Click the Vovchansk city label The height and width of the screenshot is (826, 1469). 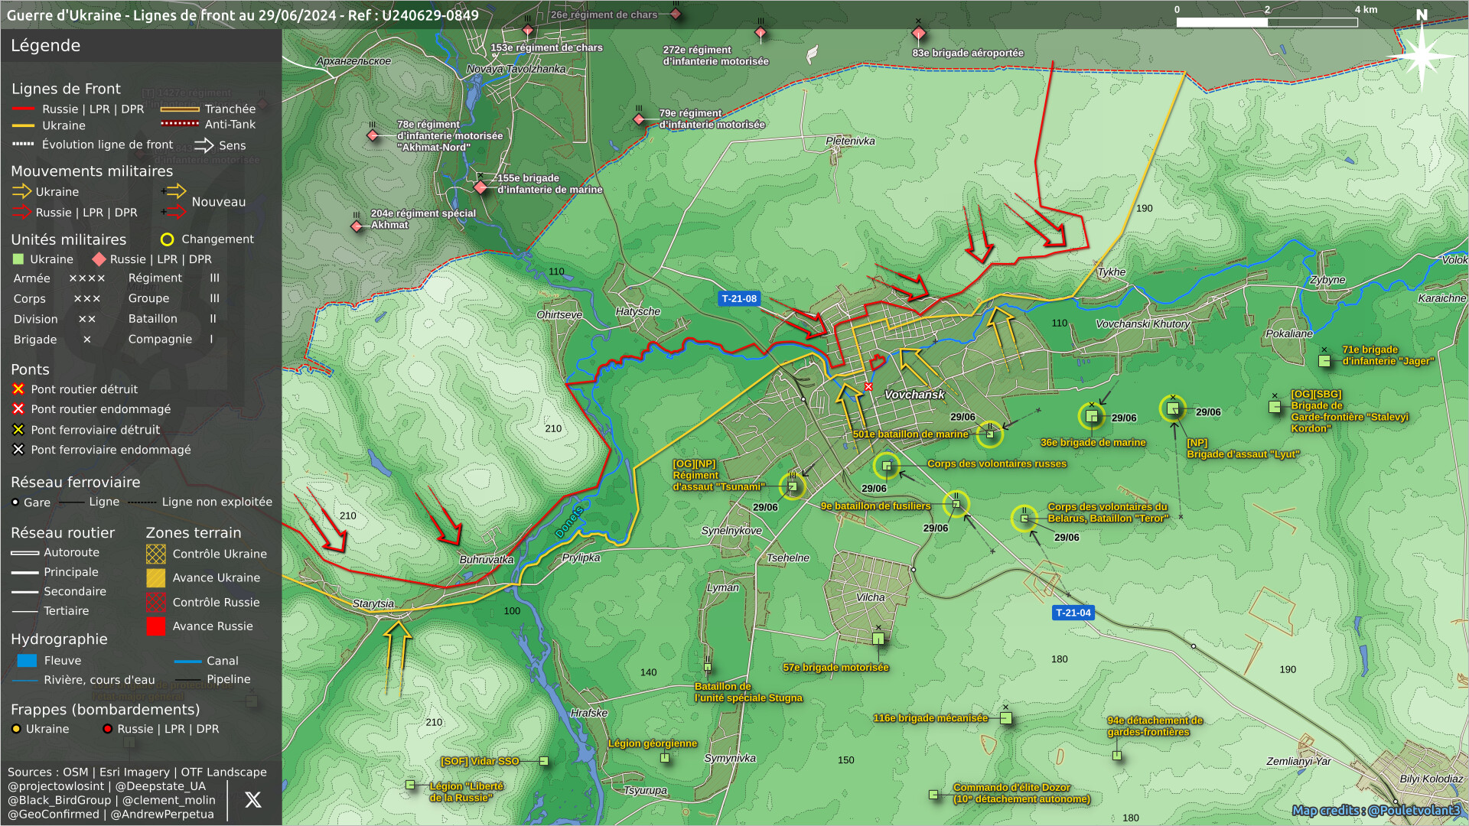[914, 395]
